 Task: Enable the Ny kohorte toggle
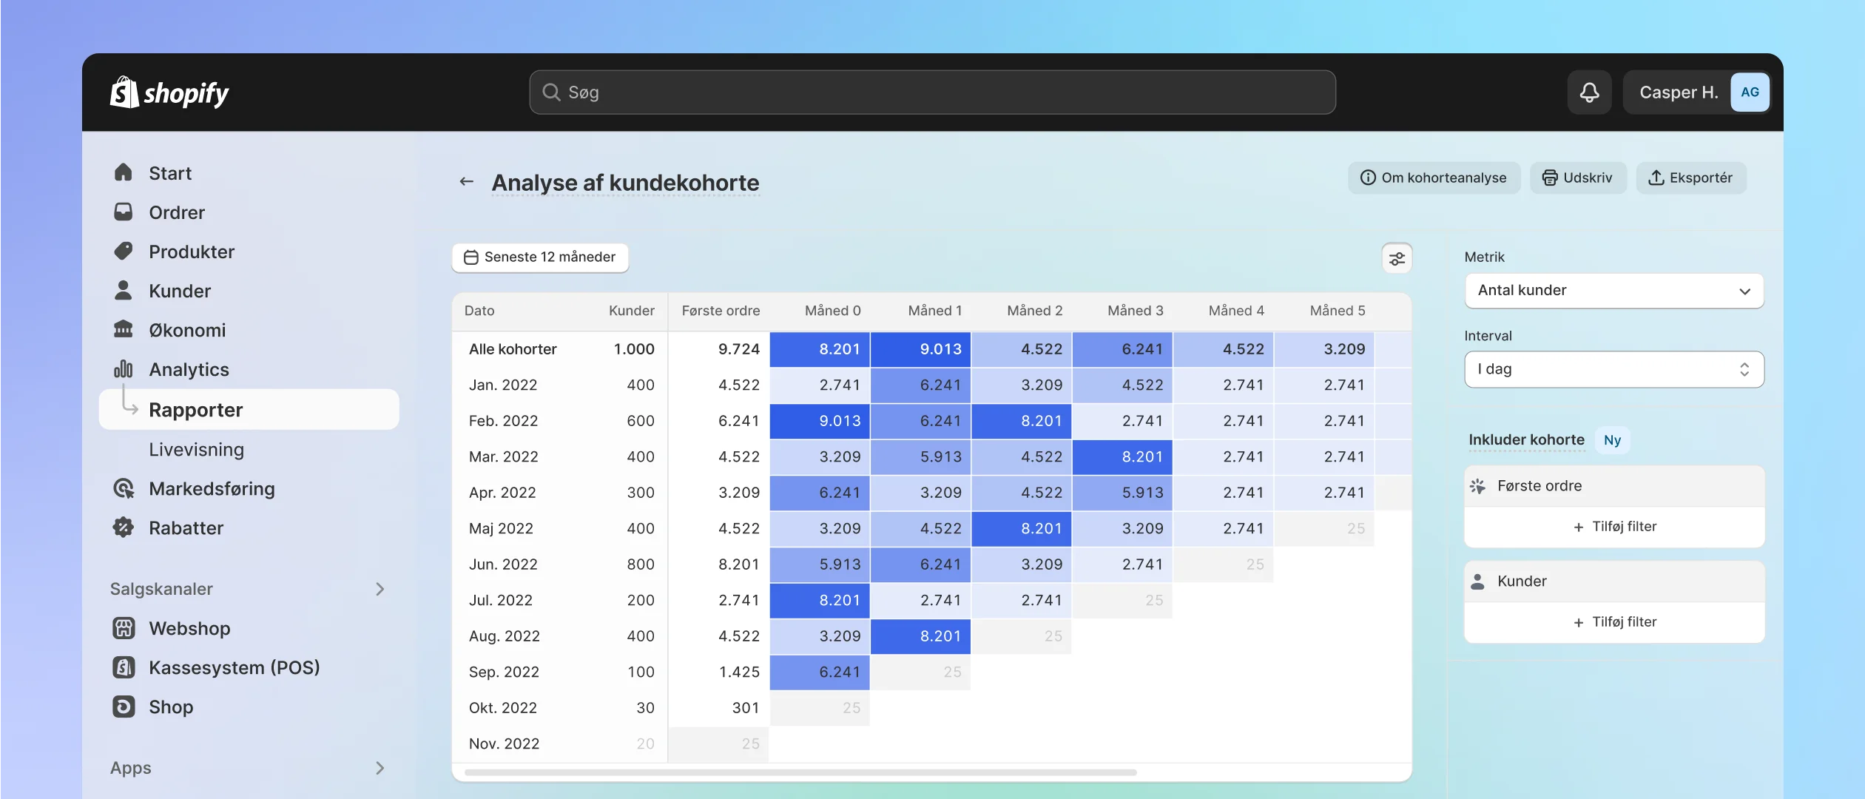tap(1612, 439)
